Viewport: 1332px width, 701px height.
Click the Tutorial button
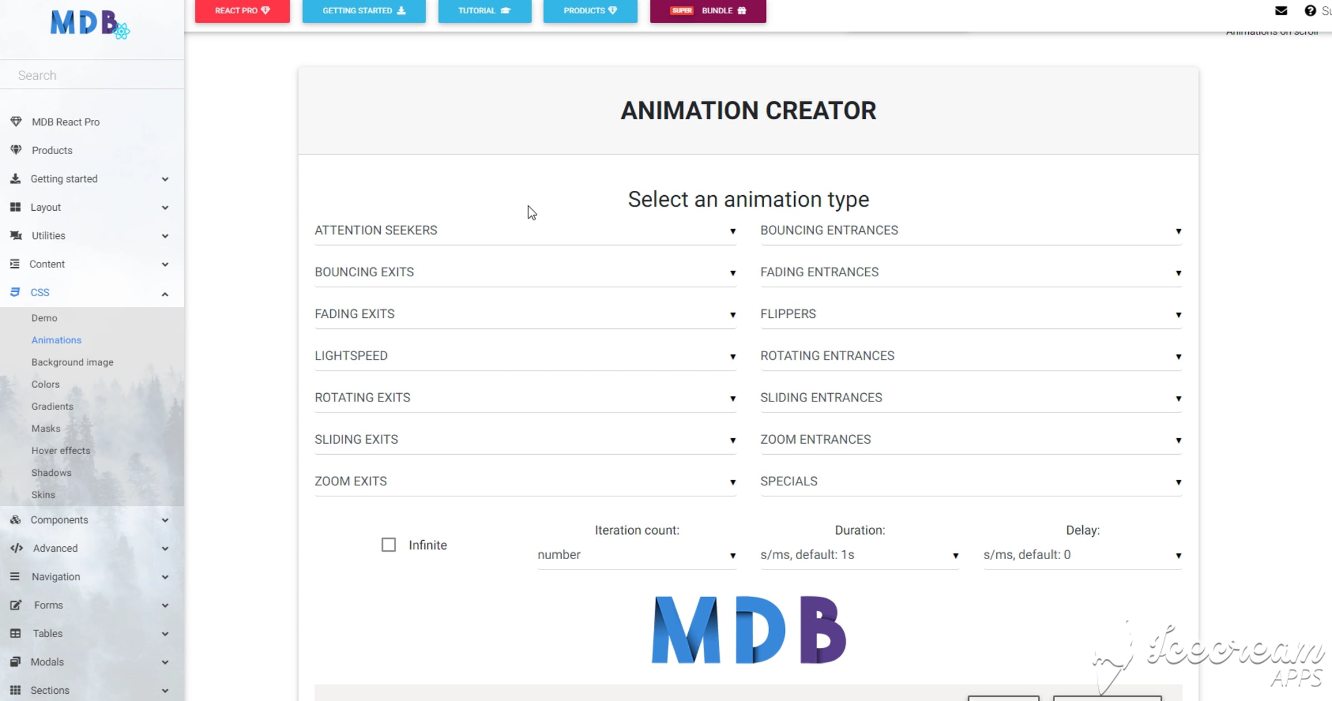click(x=485, y=11)
